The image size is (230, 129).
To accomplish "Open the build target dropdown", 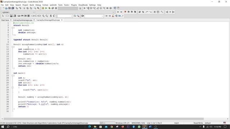I will point(68,8).
